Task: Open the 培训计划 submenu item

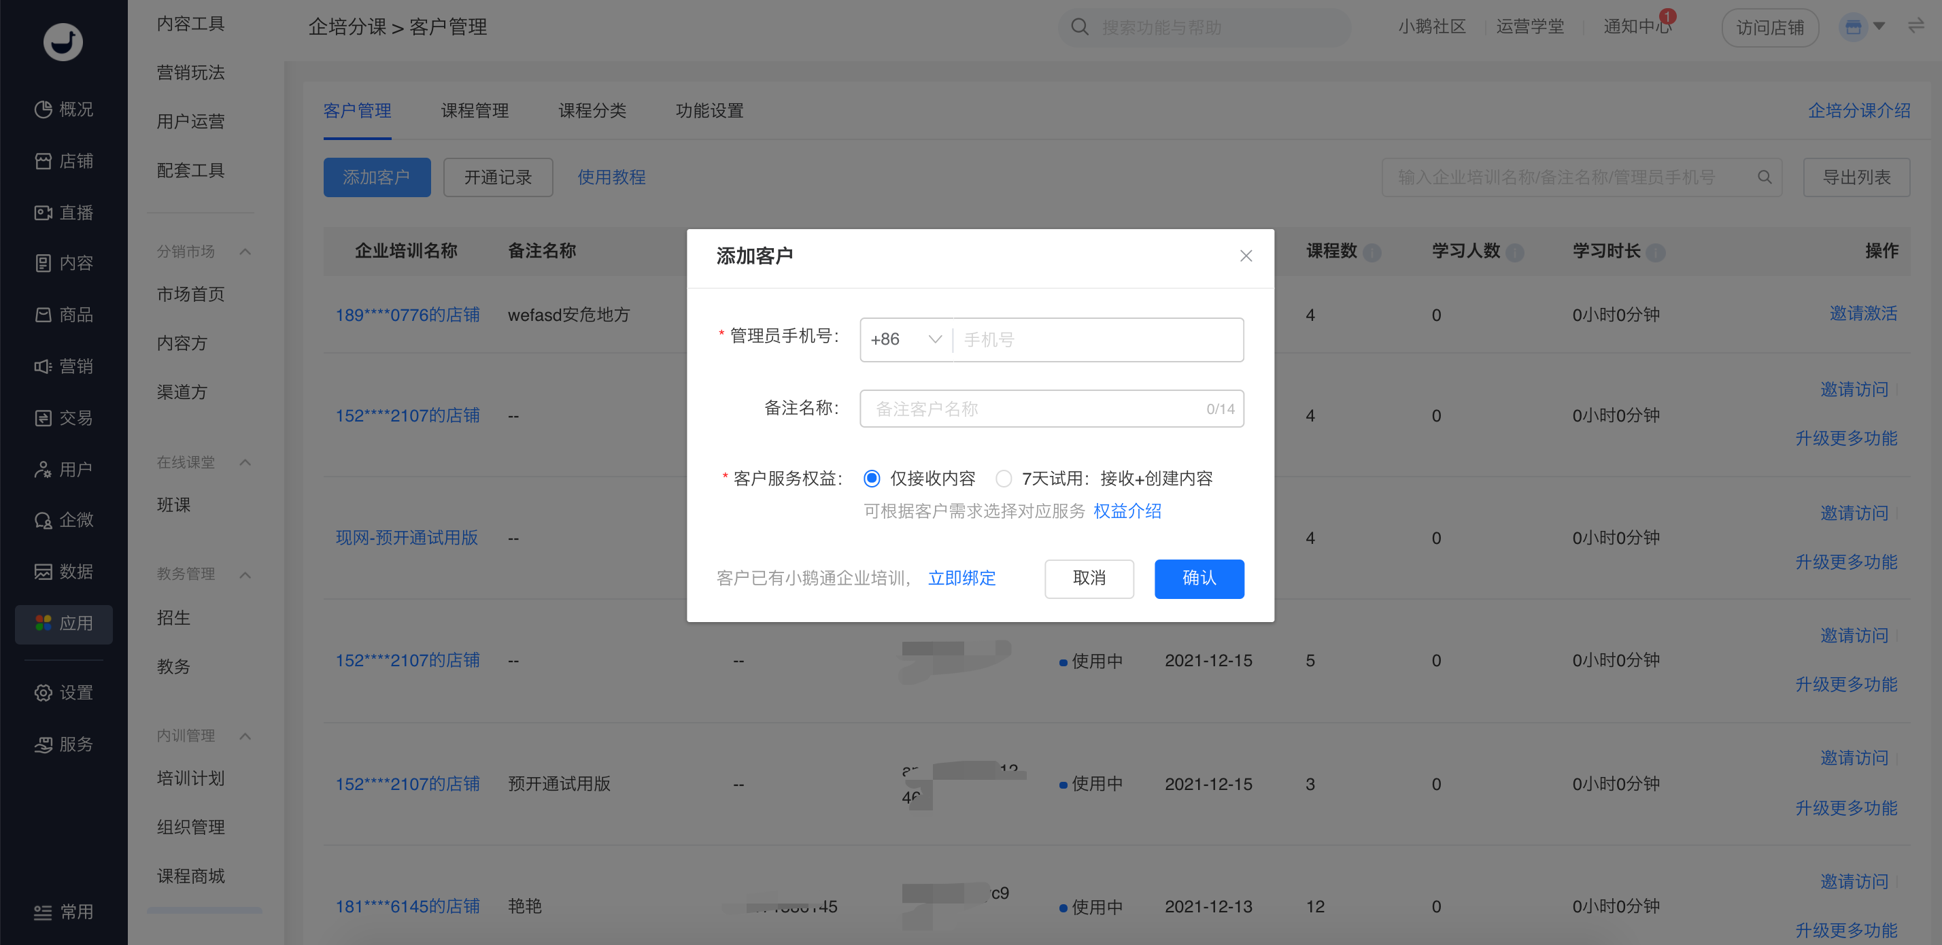Action: coord(190,778)
